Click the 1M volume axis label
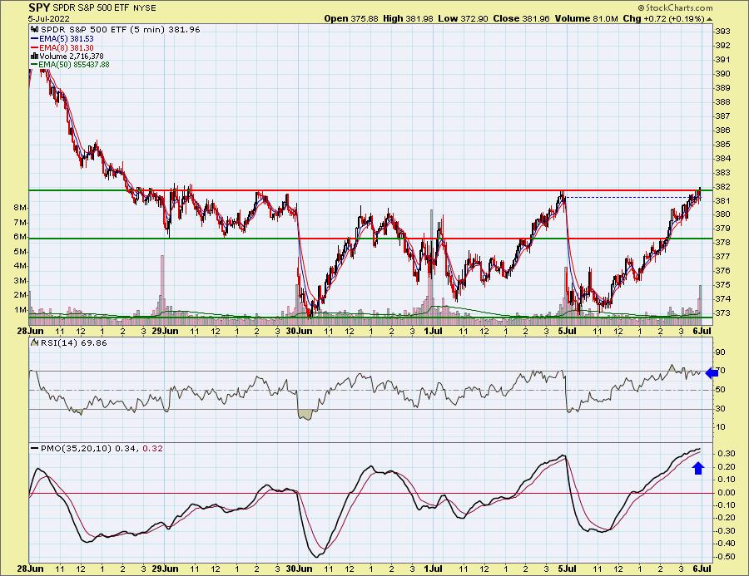 tap(20, 310)
